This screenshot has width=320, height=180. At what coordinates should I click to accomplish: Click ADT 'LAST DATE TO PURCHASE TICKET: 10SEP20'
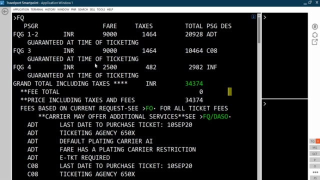[126, 124]
